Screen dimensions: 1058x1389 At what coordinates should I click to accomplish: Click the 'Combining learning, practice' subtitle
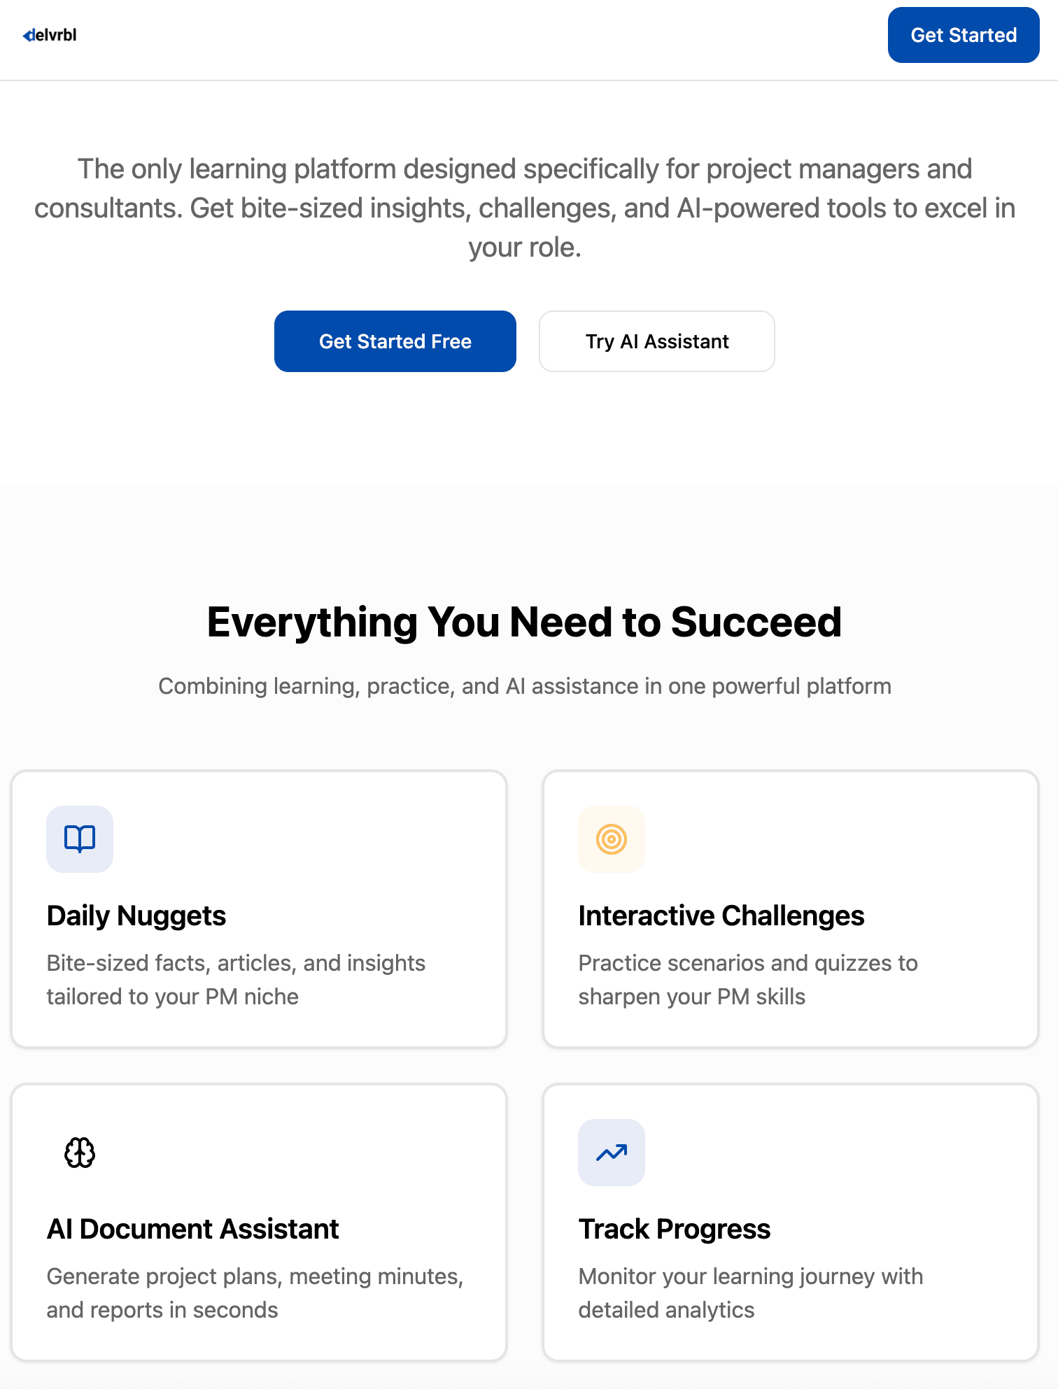click(x=524, y=686)
